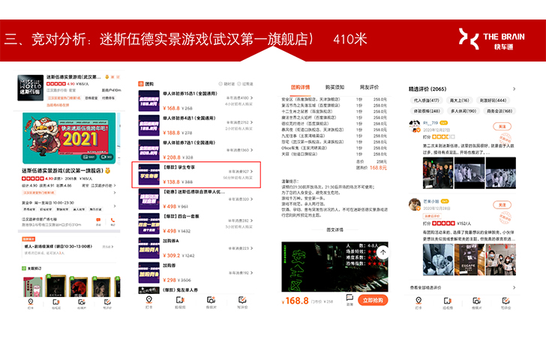The height and width of the screenshot is (342, 546).
Task: Tap the orange chat icon beside the shop address
Action: point(98,220)
